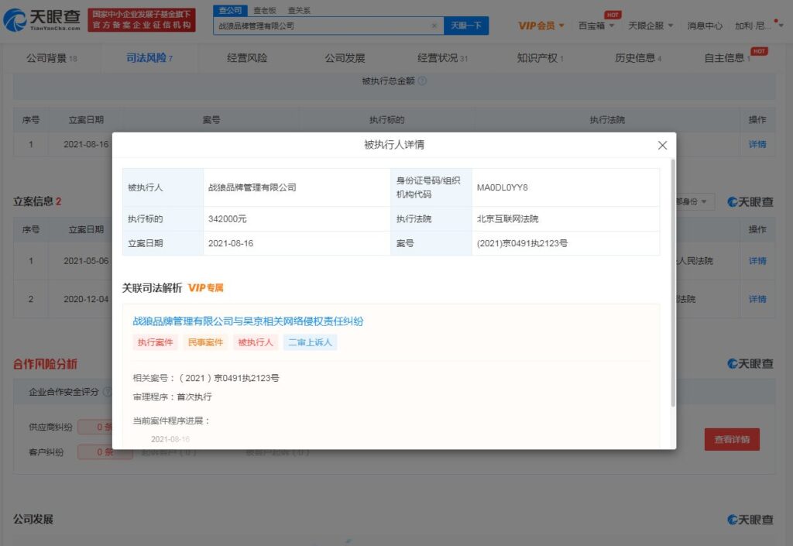The height and width of the screenshot is (546, 793).
Task: Select the 查关系 search tab
Action: coord(299,11)
